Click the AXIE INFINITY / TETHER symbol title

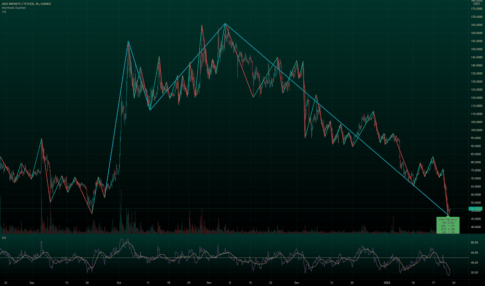click(x=26, y=4)
